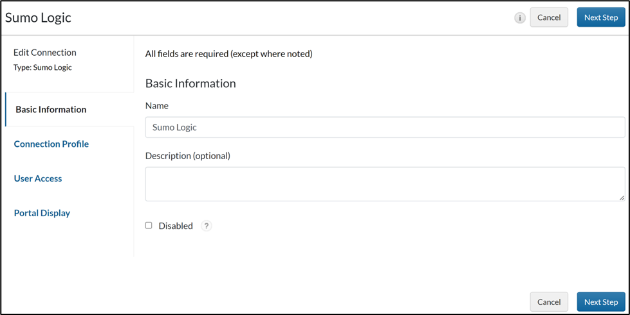This screenshot has width=630, height=315.
Task: Tick the Disabled checkbox
Action: 149,225
